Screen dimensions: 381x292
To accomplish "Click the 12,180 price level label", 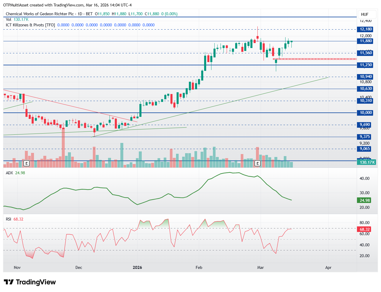I will click(x=366, y=29).
